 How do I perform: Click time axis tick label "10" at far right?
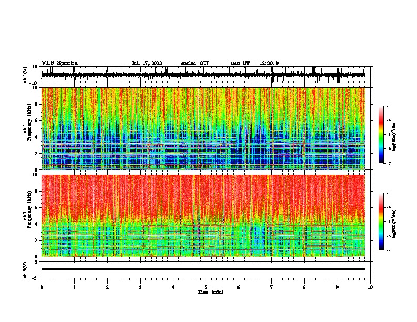tap(370, 287)
